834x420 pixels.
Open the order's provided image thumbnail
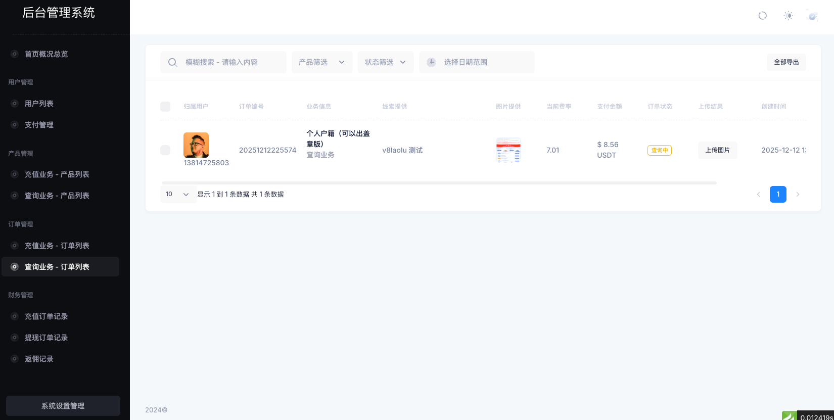coord(508,150)
